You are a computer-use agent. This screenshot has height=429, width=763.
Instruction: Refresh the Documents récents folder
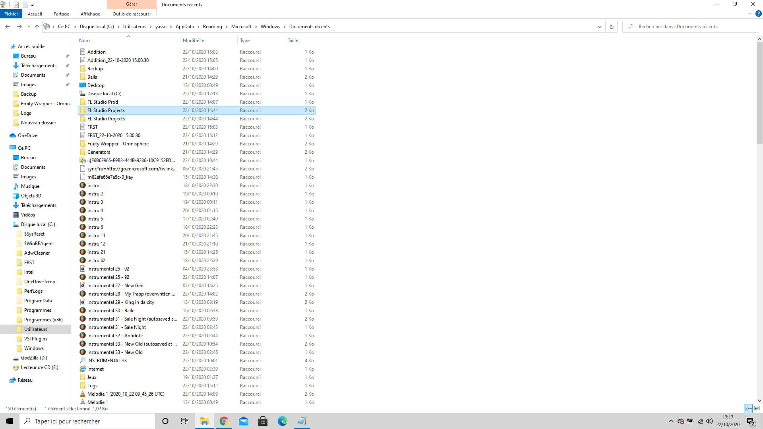(611, 27)
